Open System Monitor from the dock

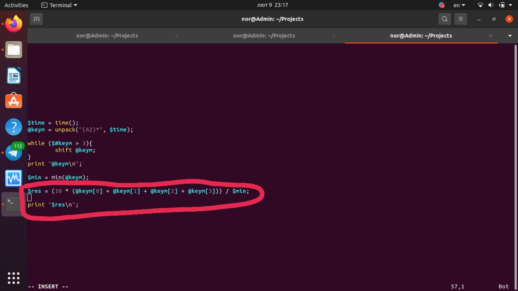13,178
